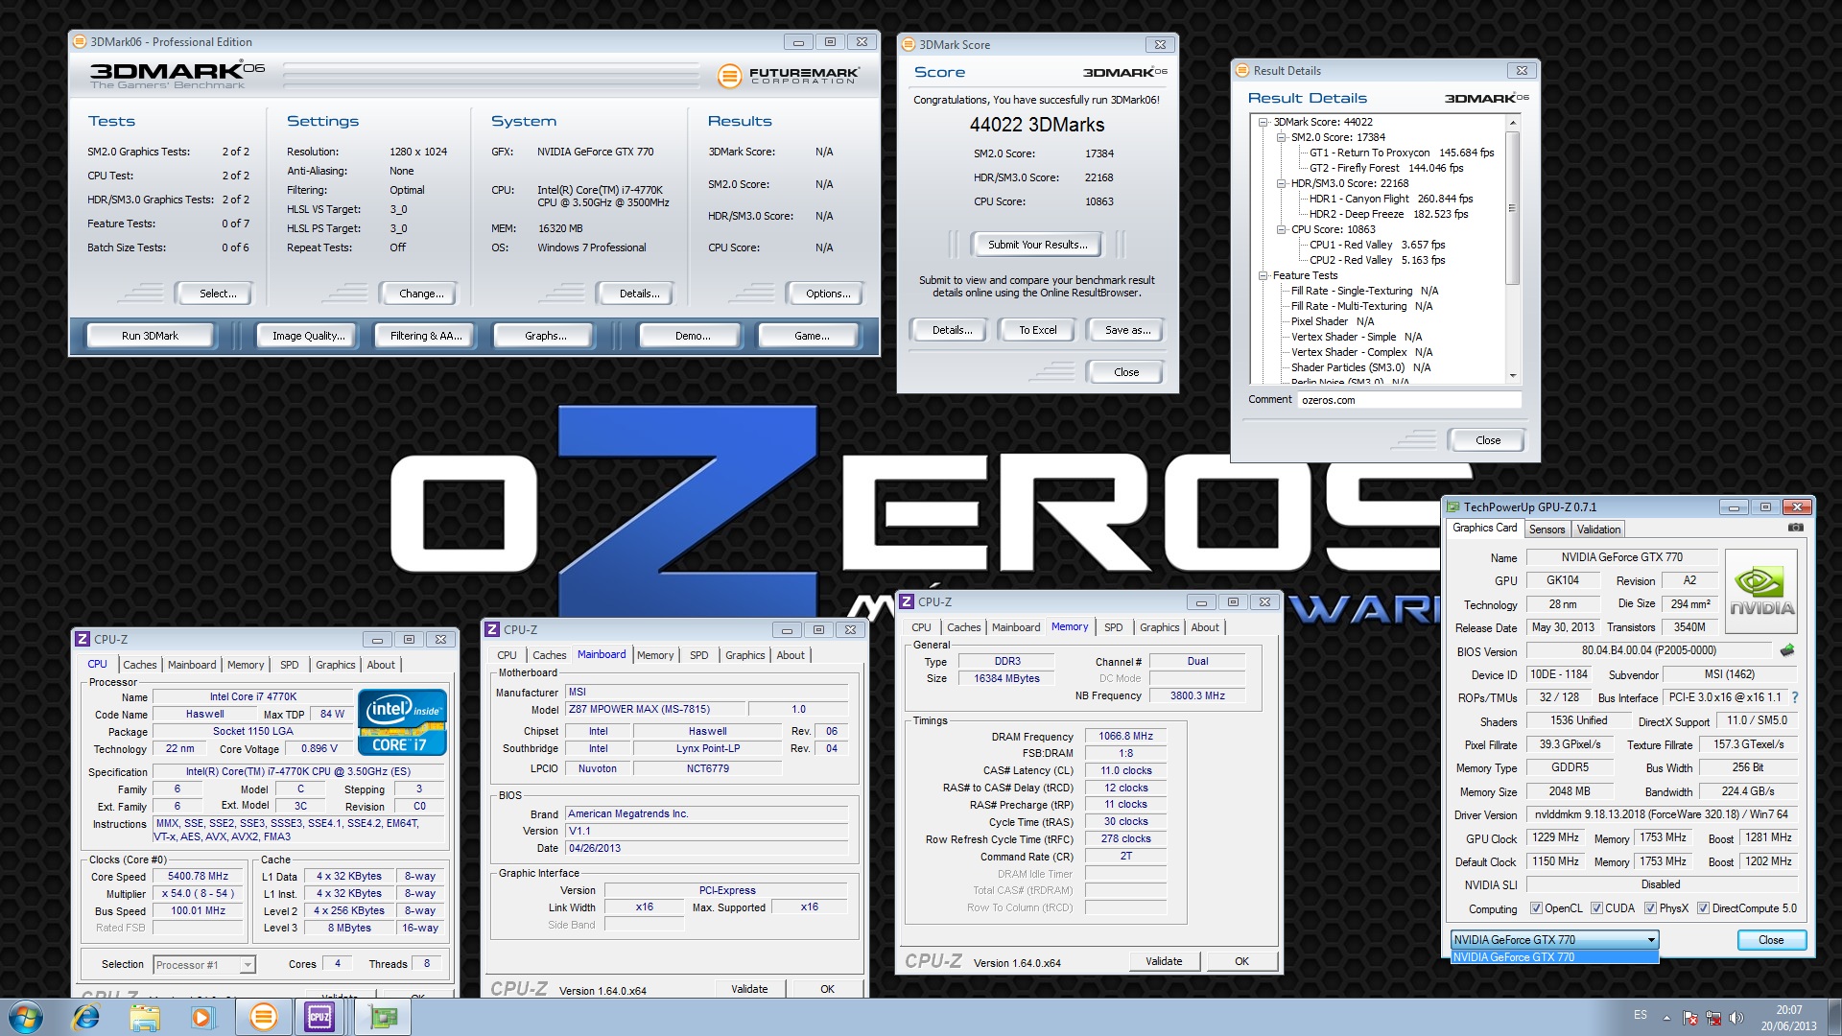Viewport: 1842px width, 1036px height.
Task: Click the Run 3DMark button
Action: (151, 336)
